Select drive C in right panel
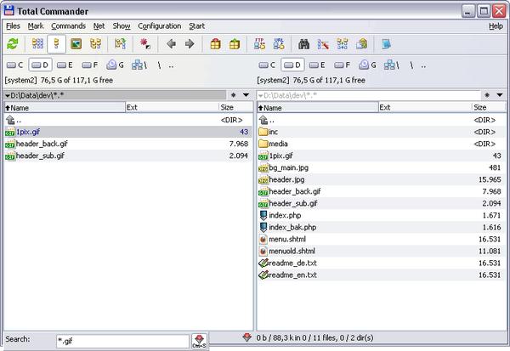This screenshot has width=510, height=351. 268,65
